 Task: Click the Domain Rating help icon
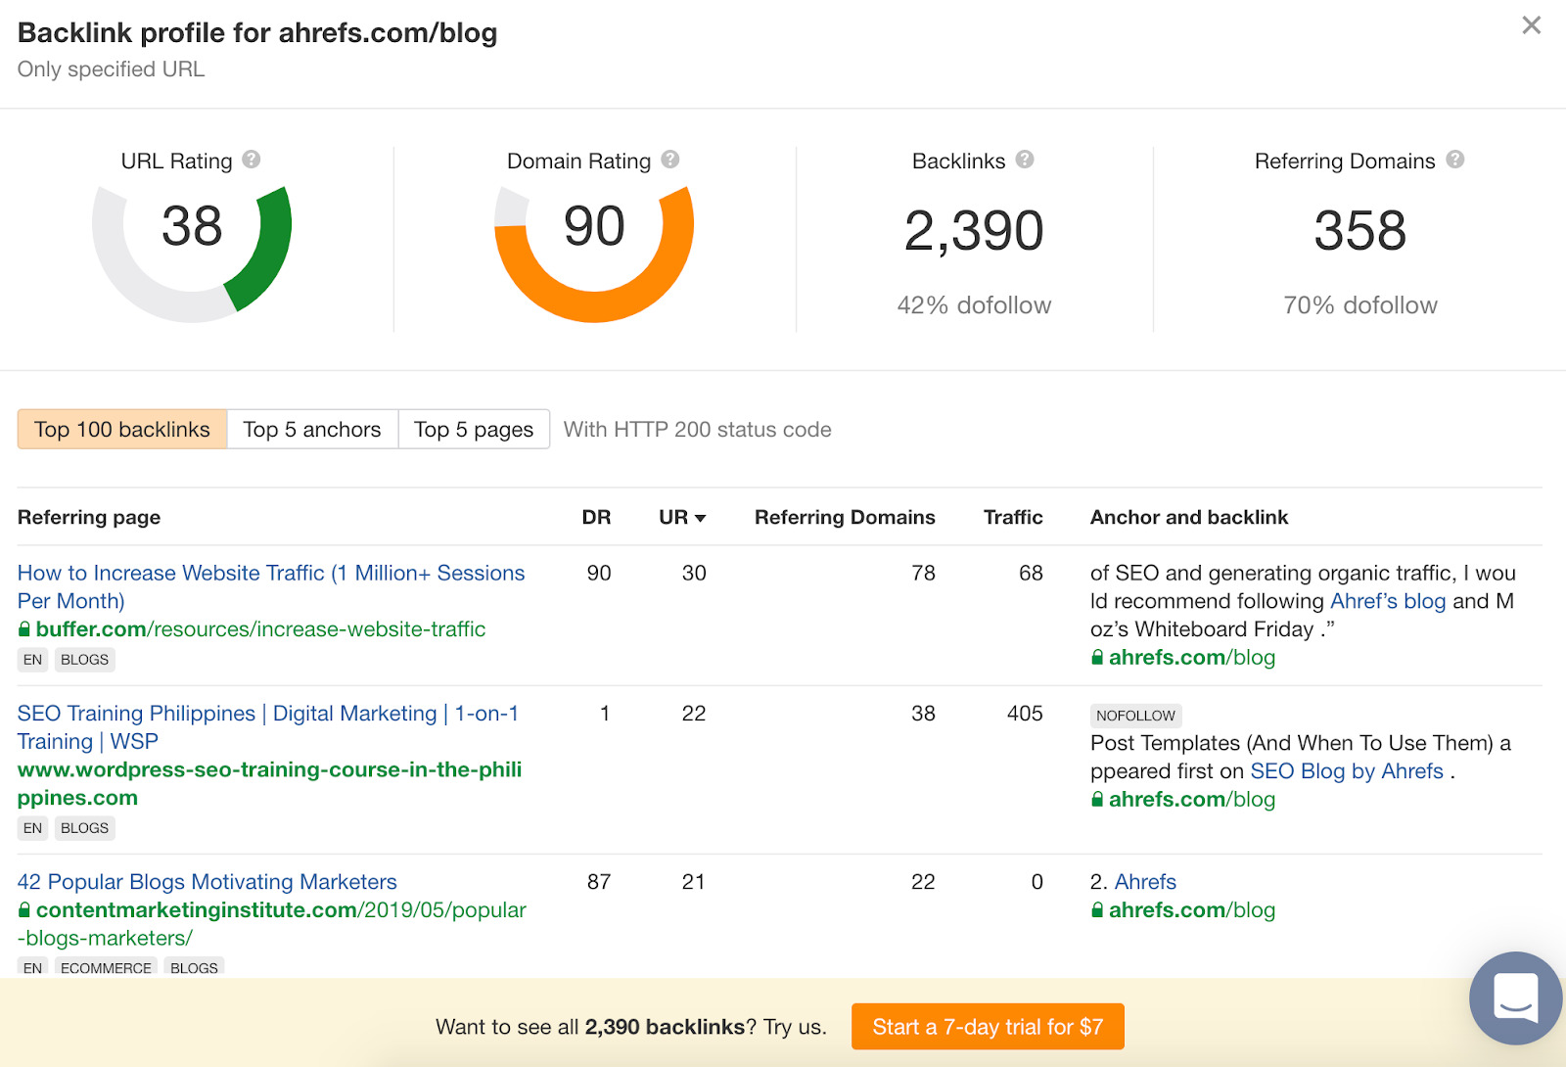point(670,160)
